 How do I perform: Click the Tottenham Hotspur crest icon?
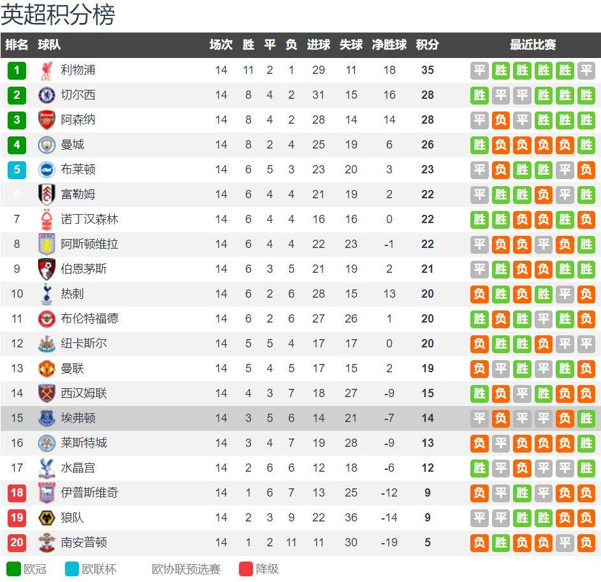[47, 294]
